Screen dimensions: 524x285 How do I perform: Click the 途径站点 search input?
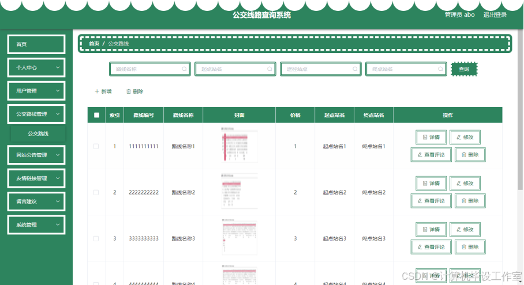point(321,69)
